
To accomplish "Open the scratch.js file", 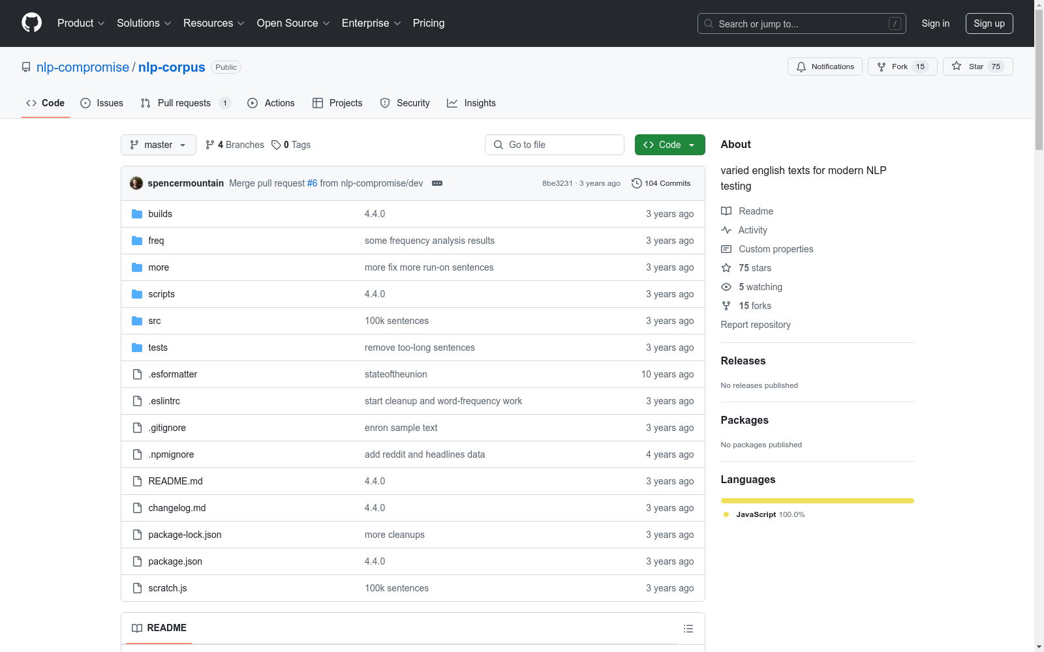I will click(x=168, y=588).
